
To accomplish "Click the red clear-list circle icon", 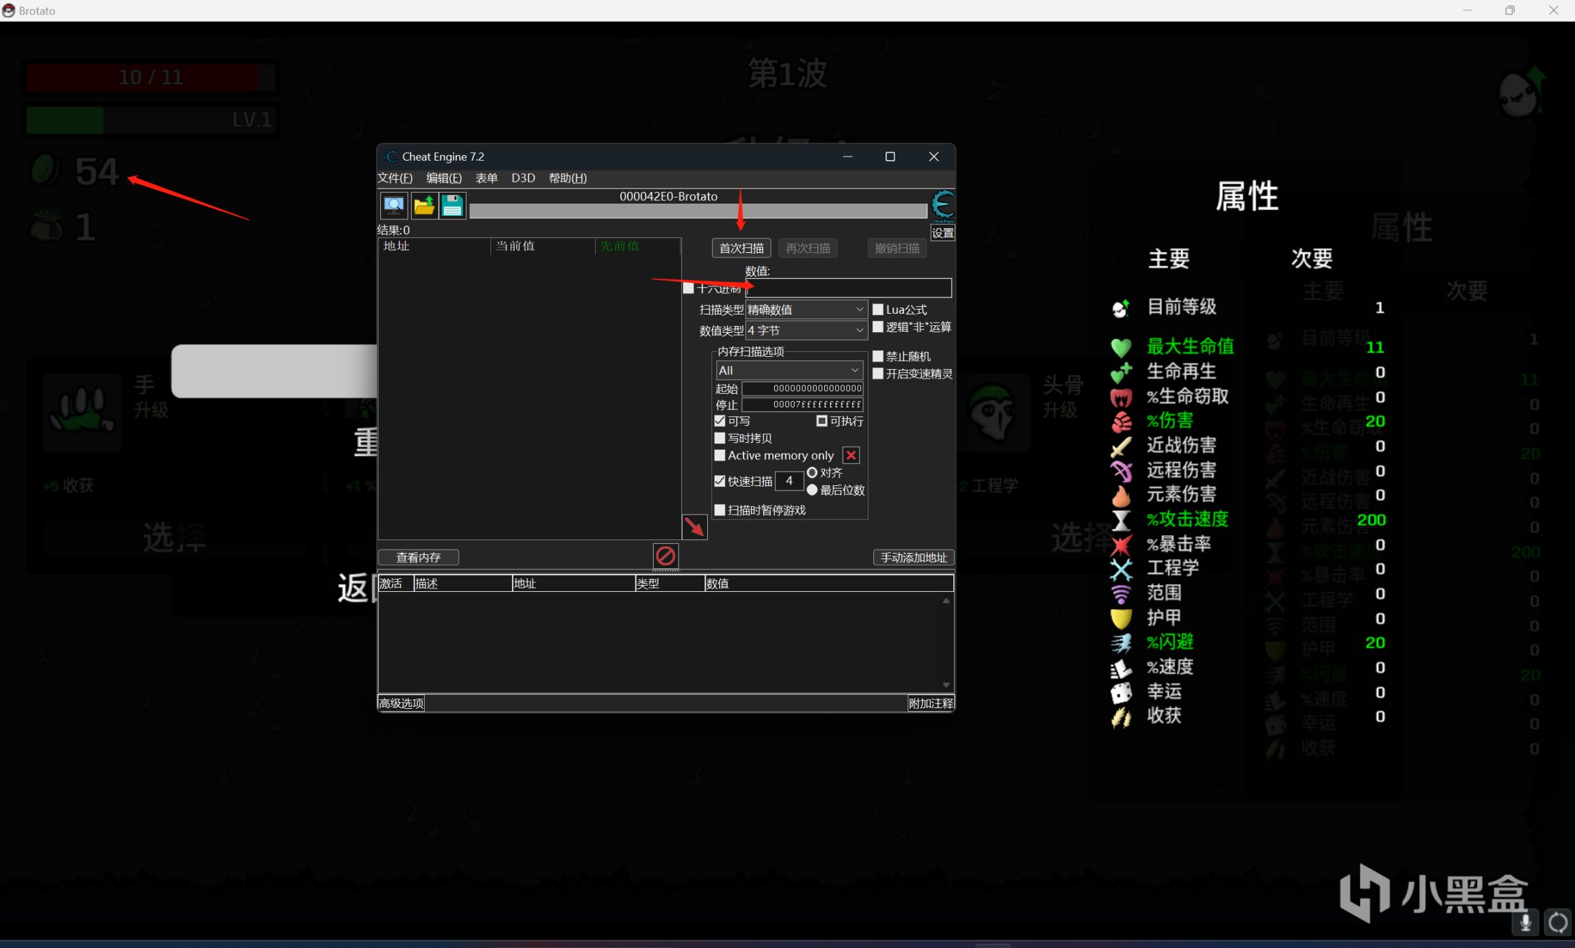I will pos(665,556).
